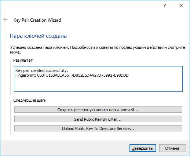Click the 'Key Pair Creation Wizard' title
The height and width of the screenshot is (156, 190).
pyautogui.click(x=37, y=20)
